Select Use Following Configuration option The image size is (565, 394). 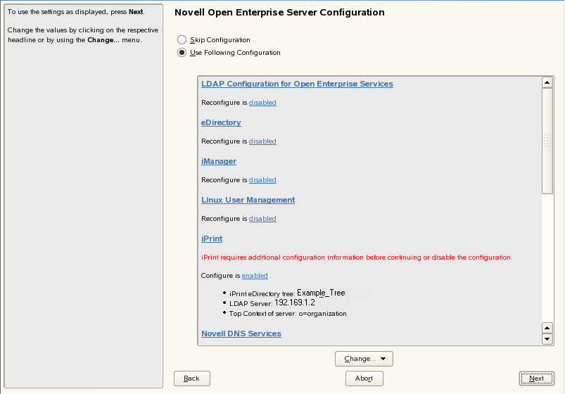point(182,53)
